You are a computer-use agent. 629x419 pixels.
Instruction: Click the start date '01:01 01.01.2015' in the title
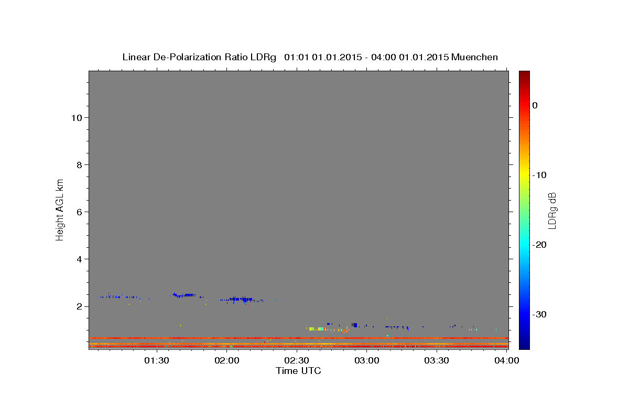pos(323,57)
